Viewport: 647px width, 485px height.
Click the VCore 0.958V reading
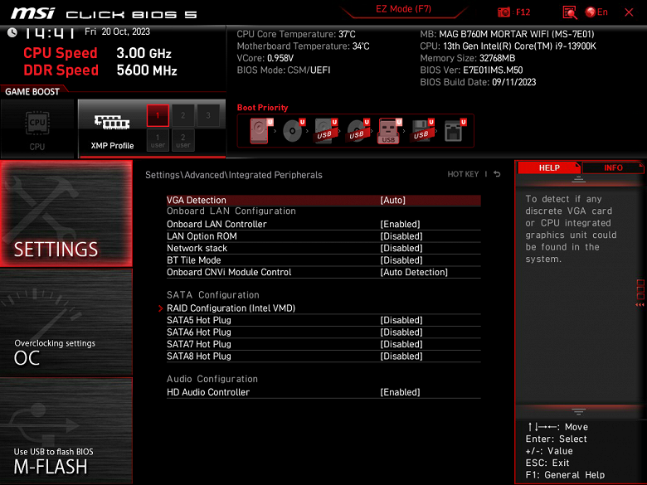click(265, 58)
